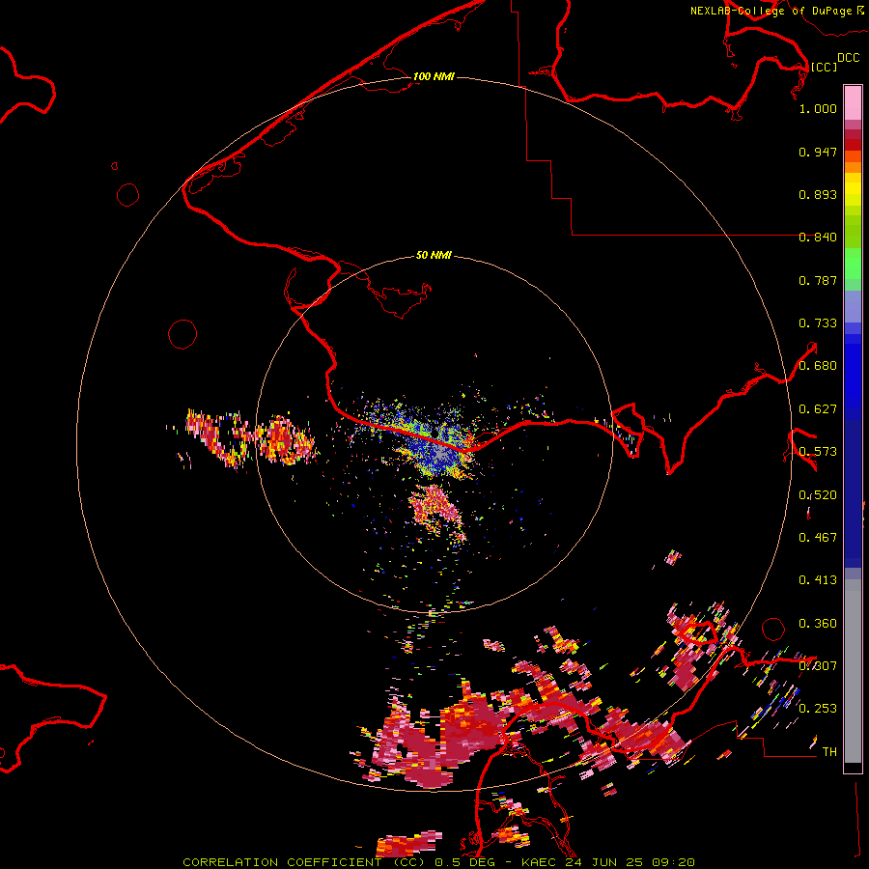Click the 0.413 scale label
869x869 pixels.
818,580
